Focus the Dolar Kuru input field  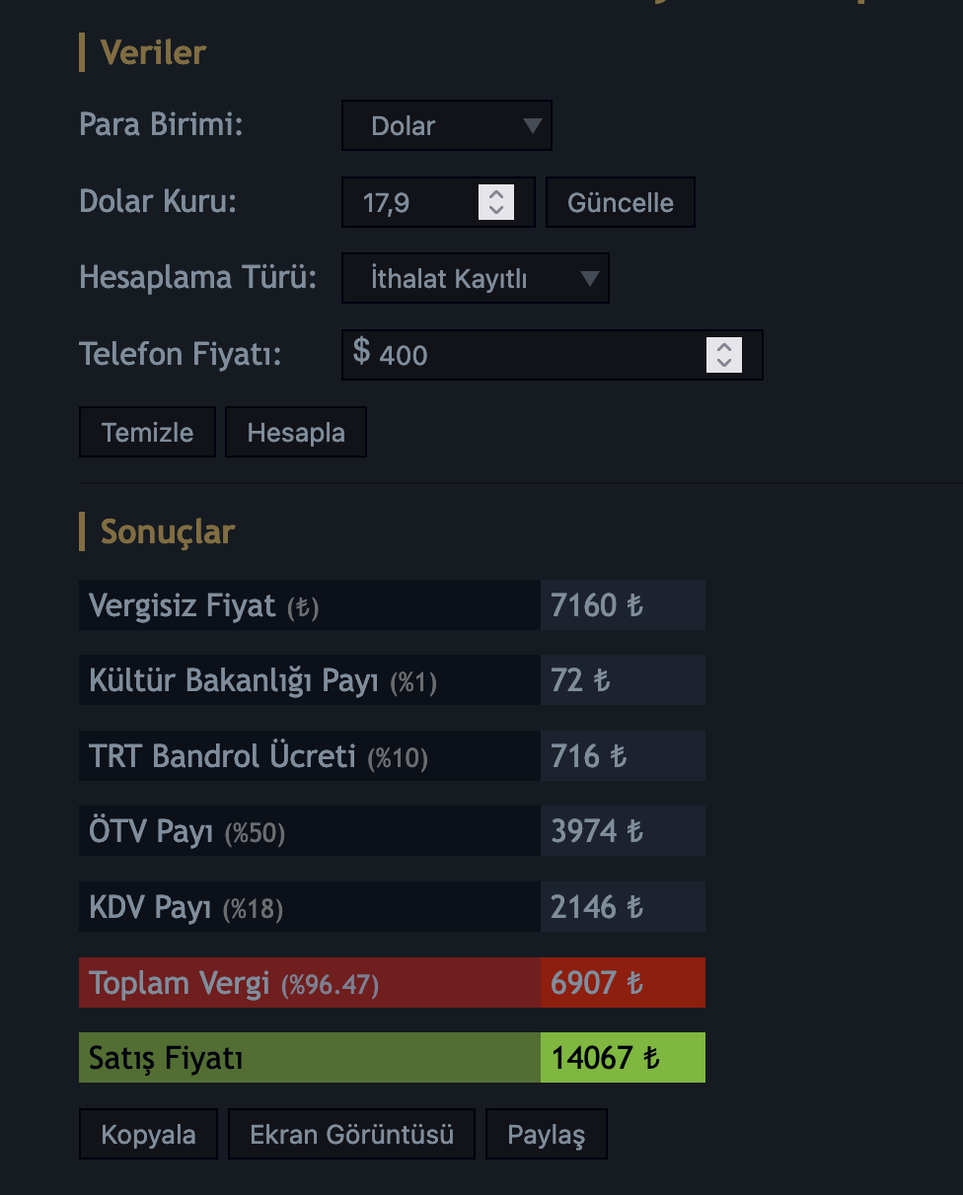pos(438,202)
